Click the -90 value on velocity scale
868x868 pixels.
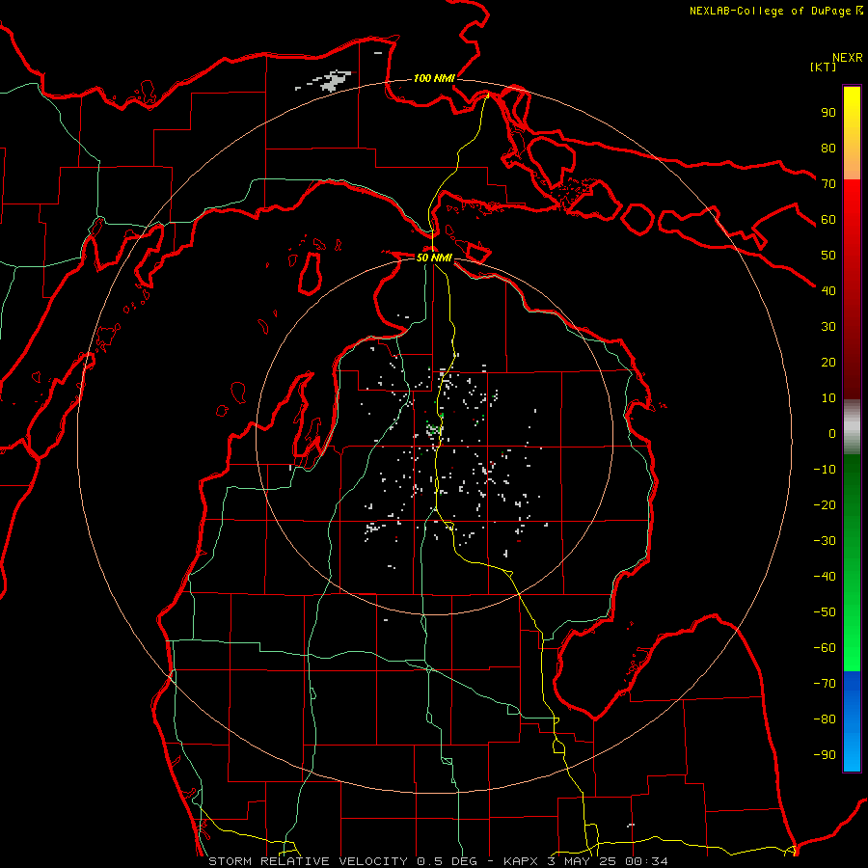pos(825,754)
